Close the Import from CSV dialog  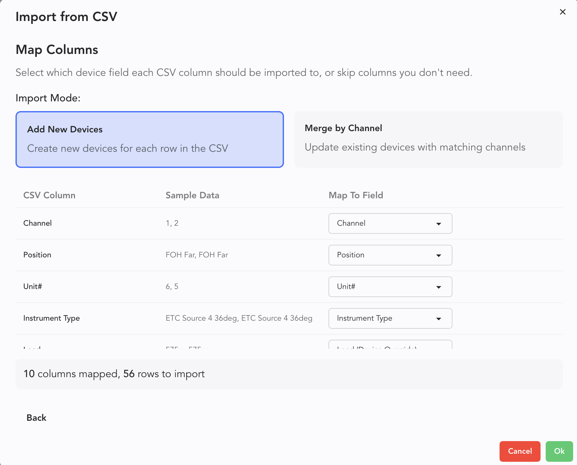tap(562, 12)
